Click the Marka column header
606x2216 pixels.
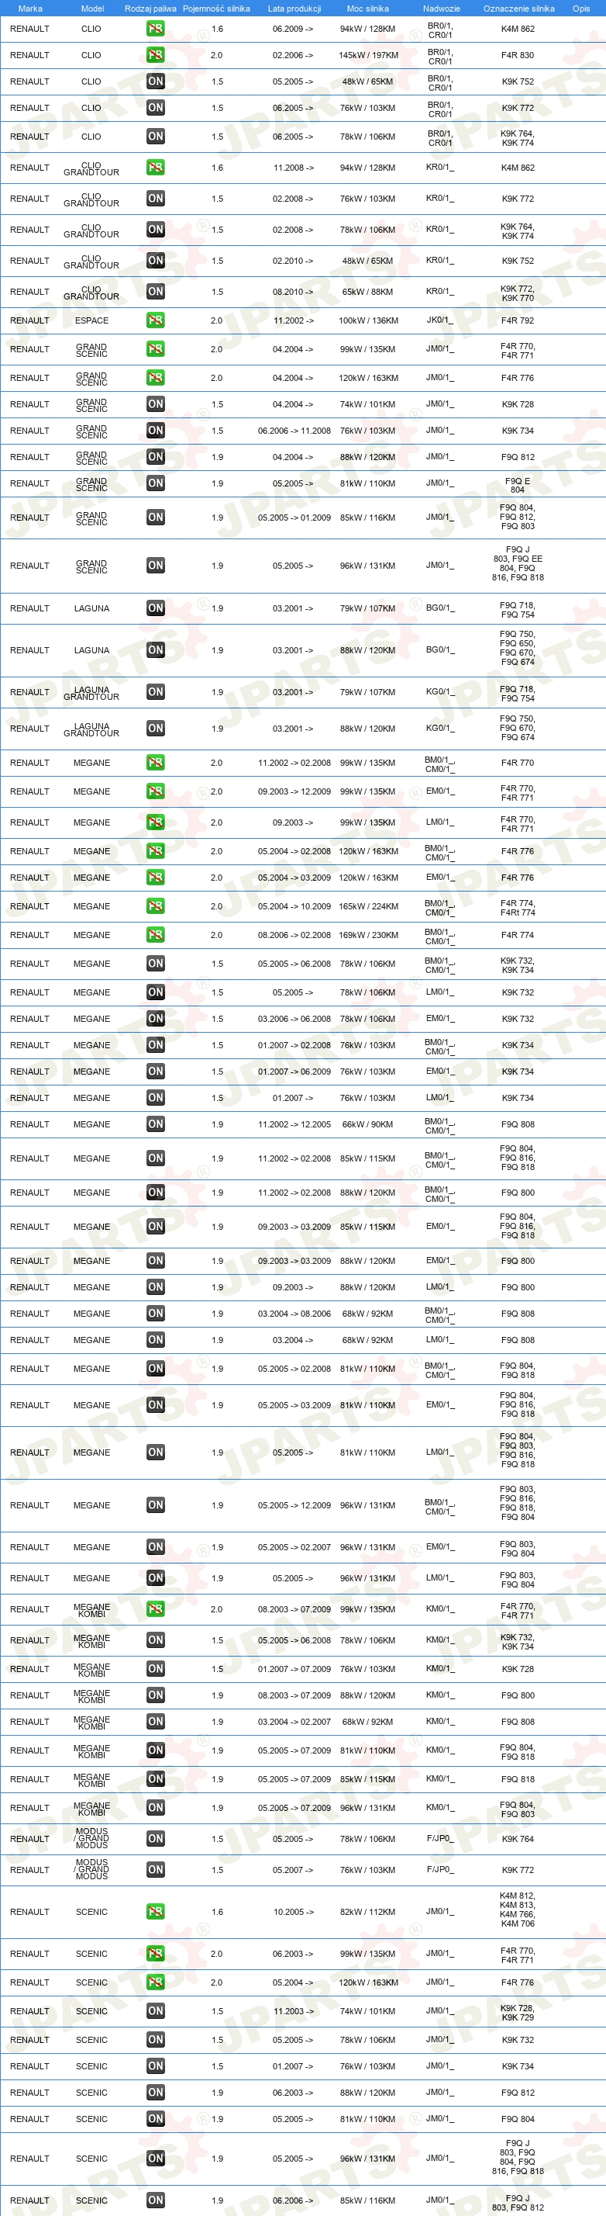coord(30,9)
